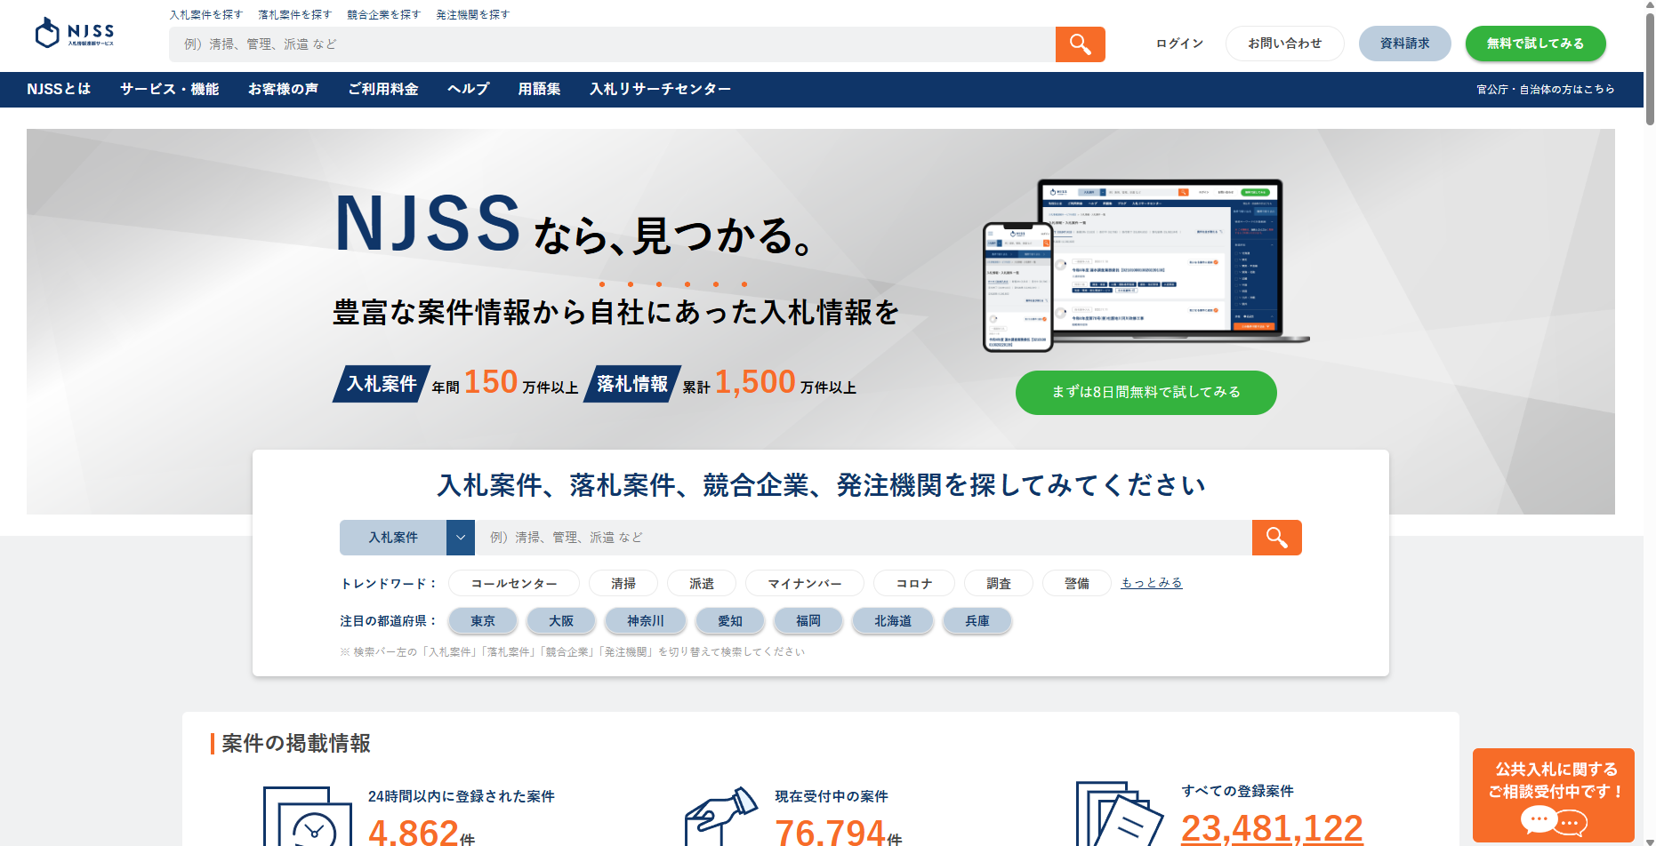1656x846 pixels.
Task: Click the ログイン link
Action: click(1179, 44)
